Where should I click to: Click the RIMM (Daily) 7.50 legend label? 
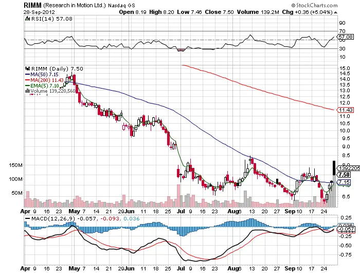pos(57,69)
